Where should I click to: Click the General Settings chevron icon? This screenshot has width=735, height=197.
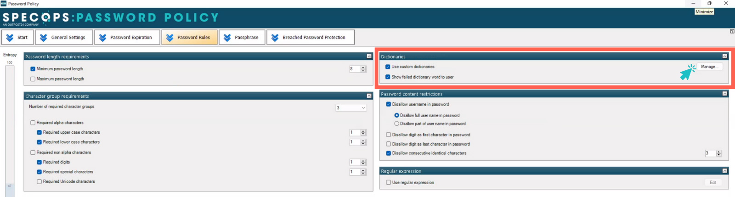pyautogui.click(x=44, y=38)
